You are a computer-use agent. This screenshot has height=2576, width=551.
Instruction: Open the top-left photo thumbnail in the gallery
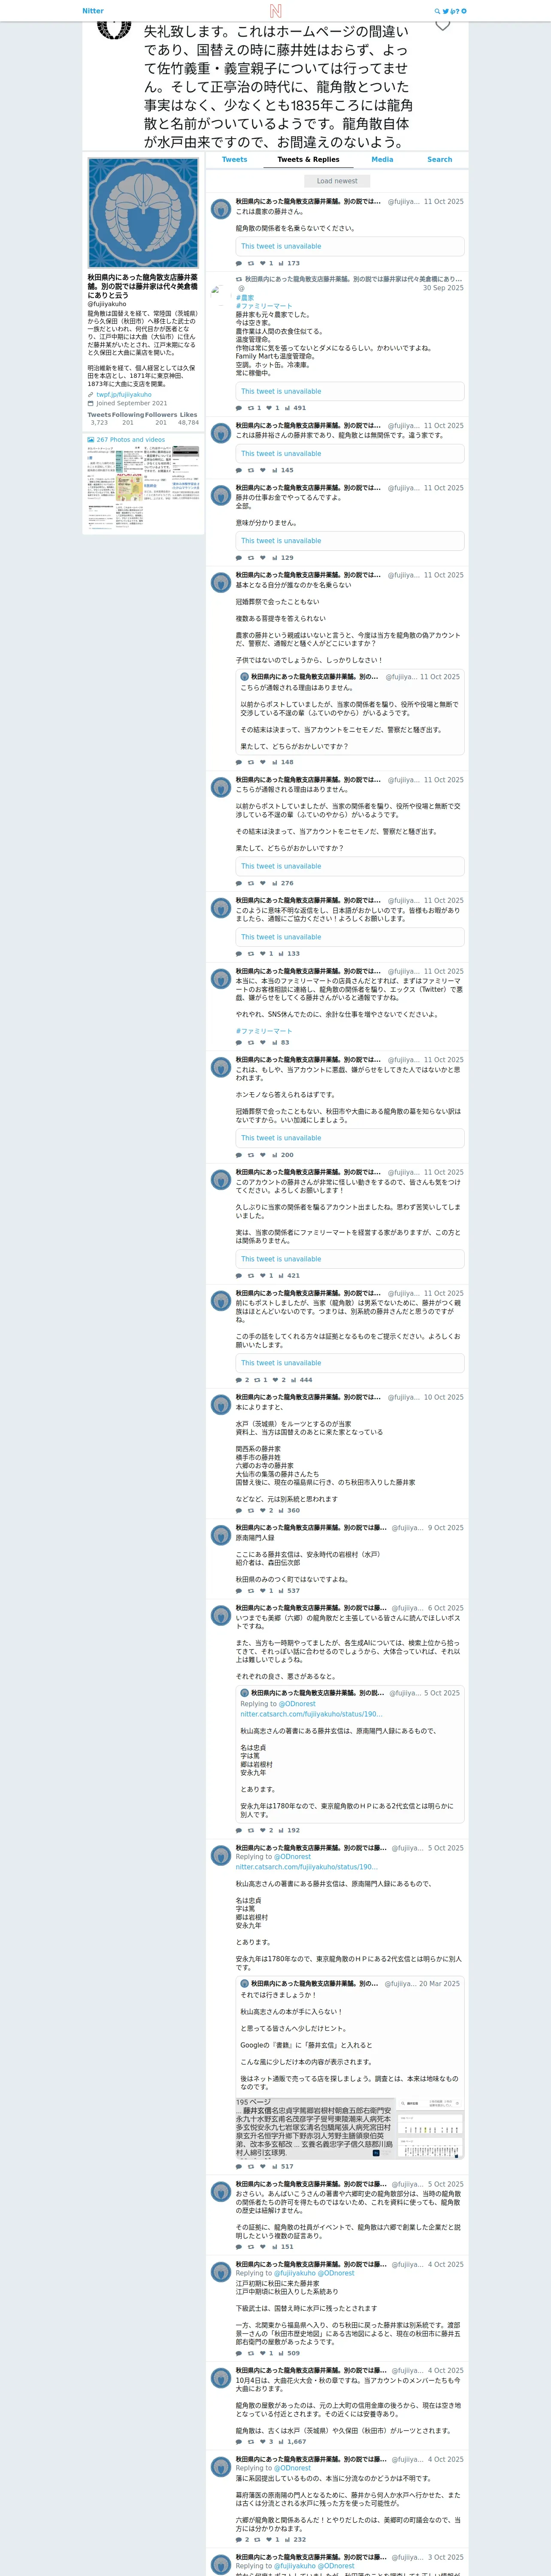(100, 459)
